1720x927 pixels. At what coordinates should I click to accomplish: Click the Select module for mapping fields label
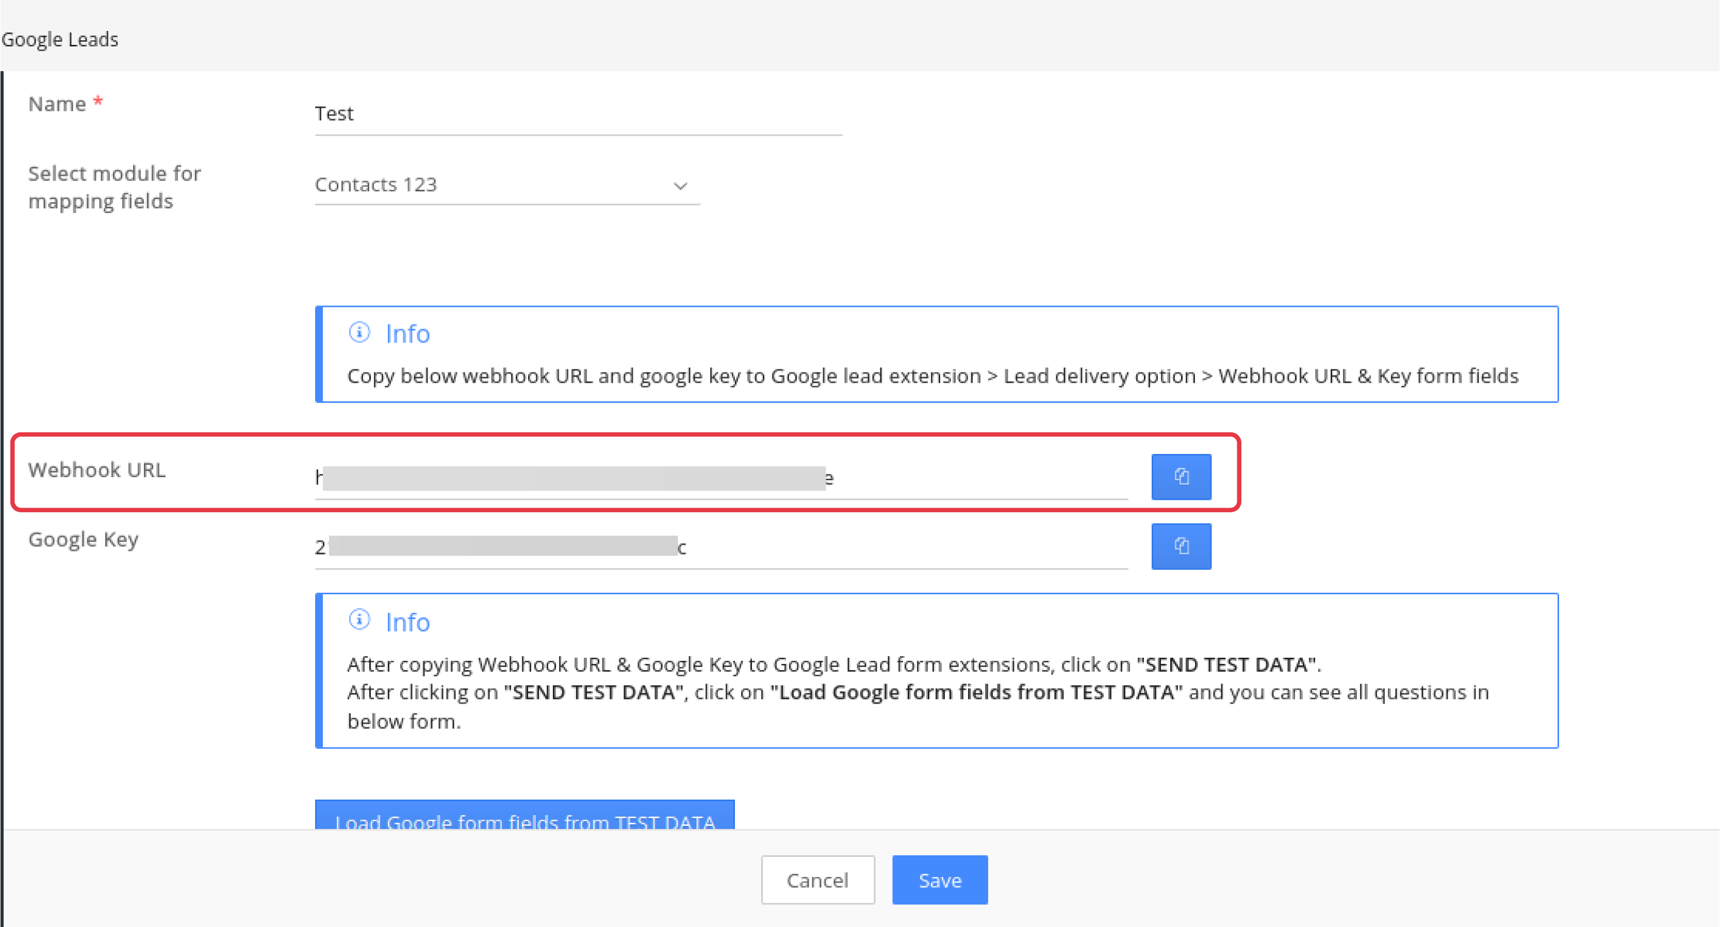coord(114,187)
